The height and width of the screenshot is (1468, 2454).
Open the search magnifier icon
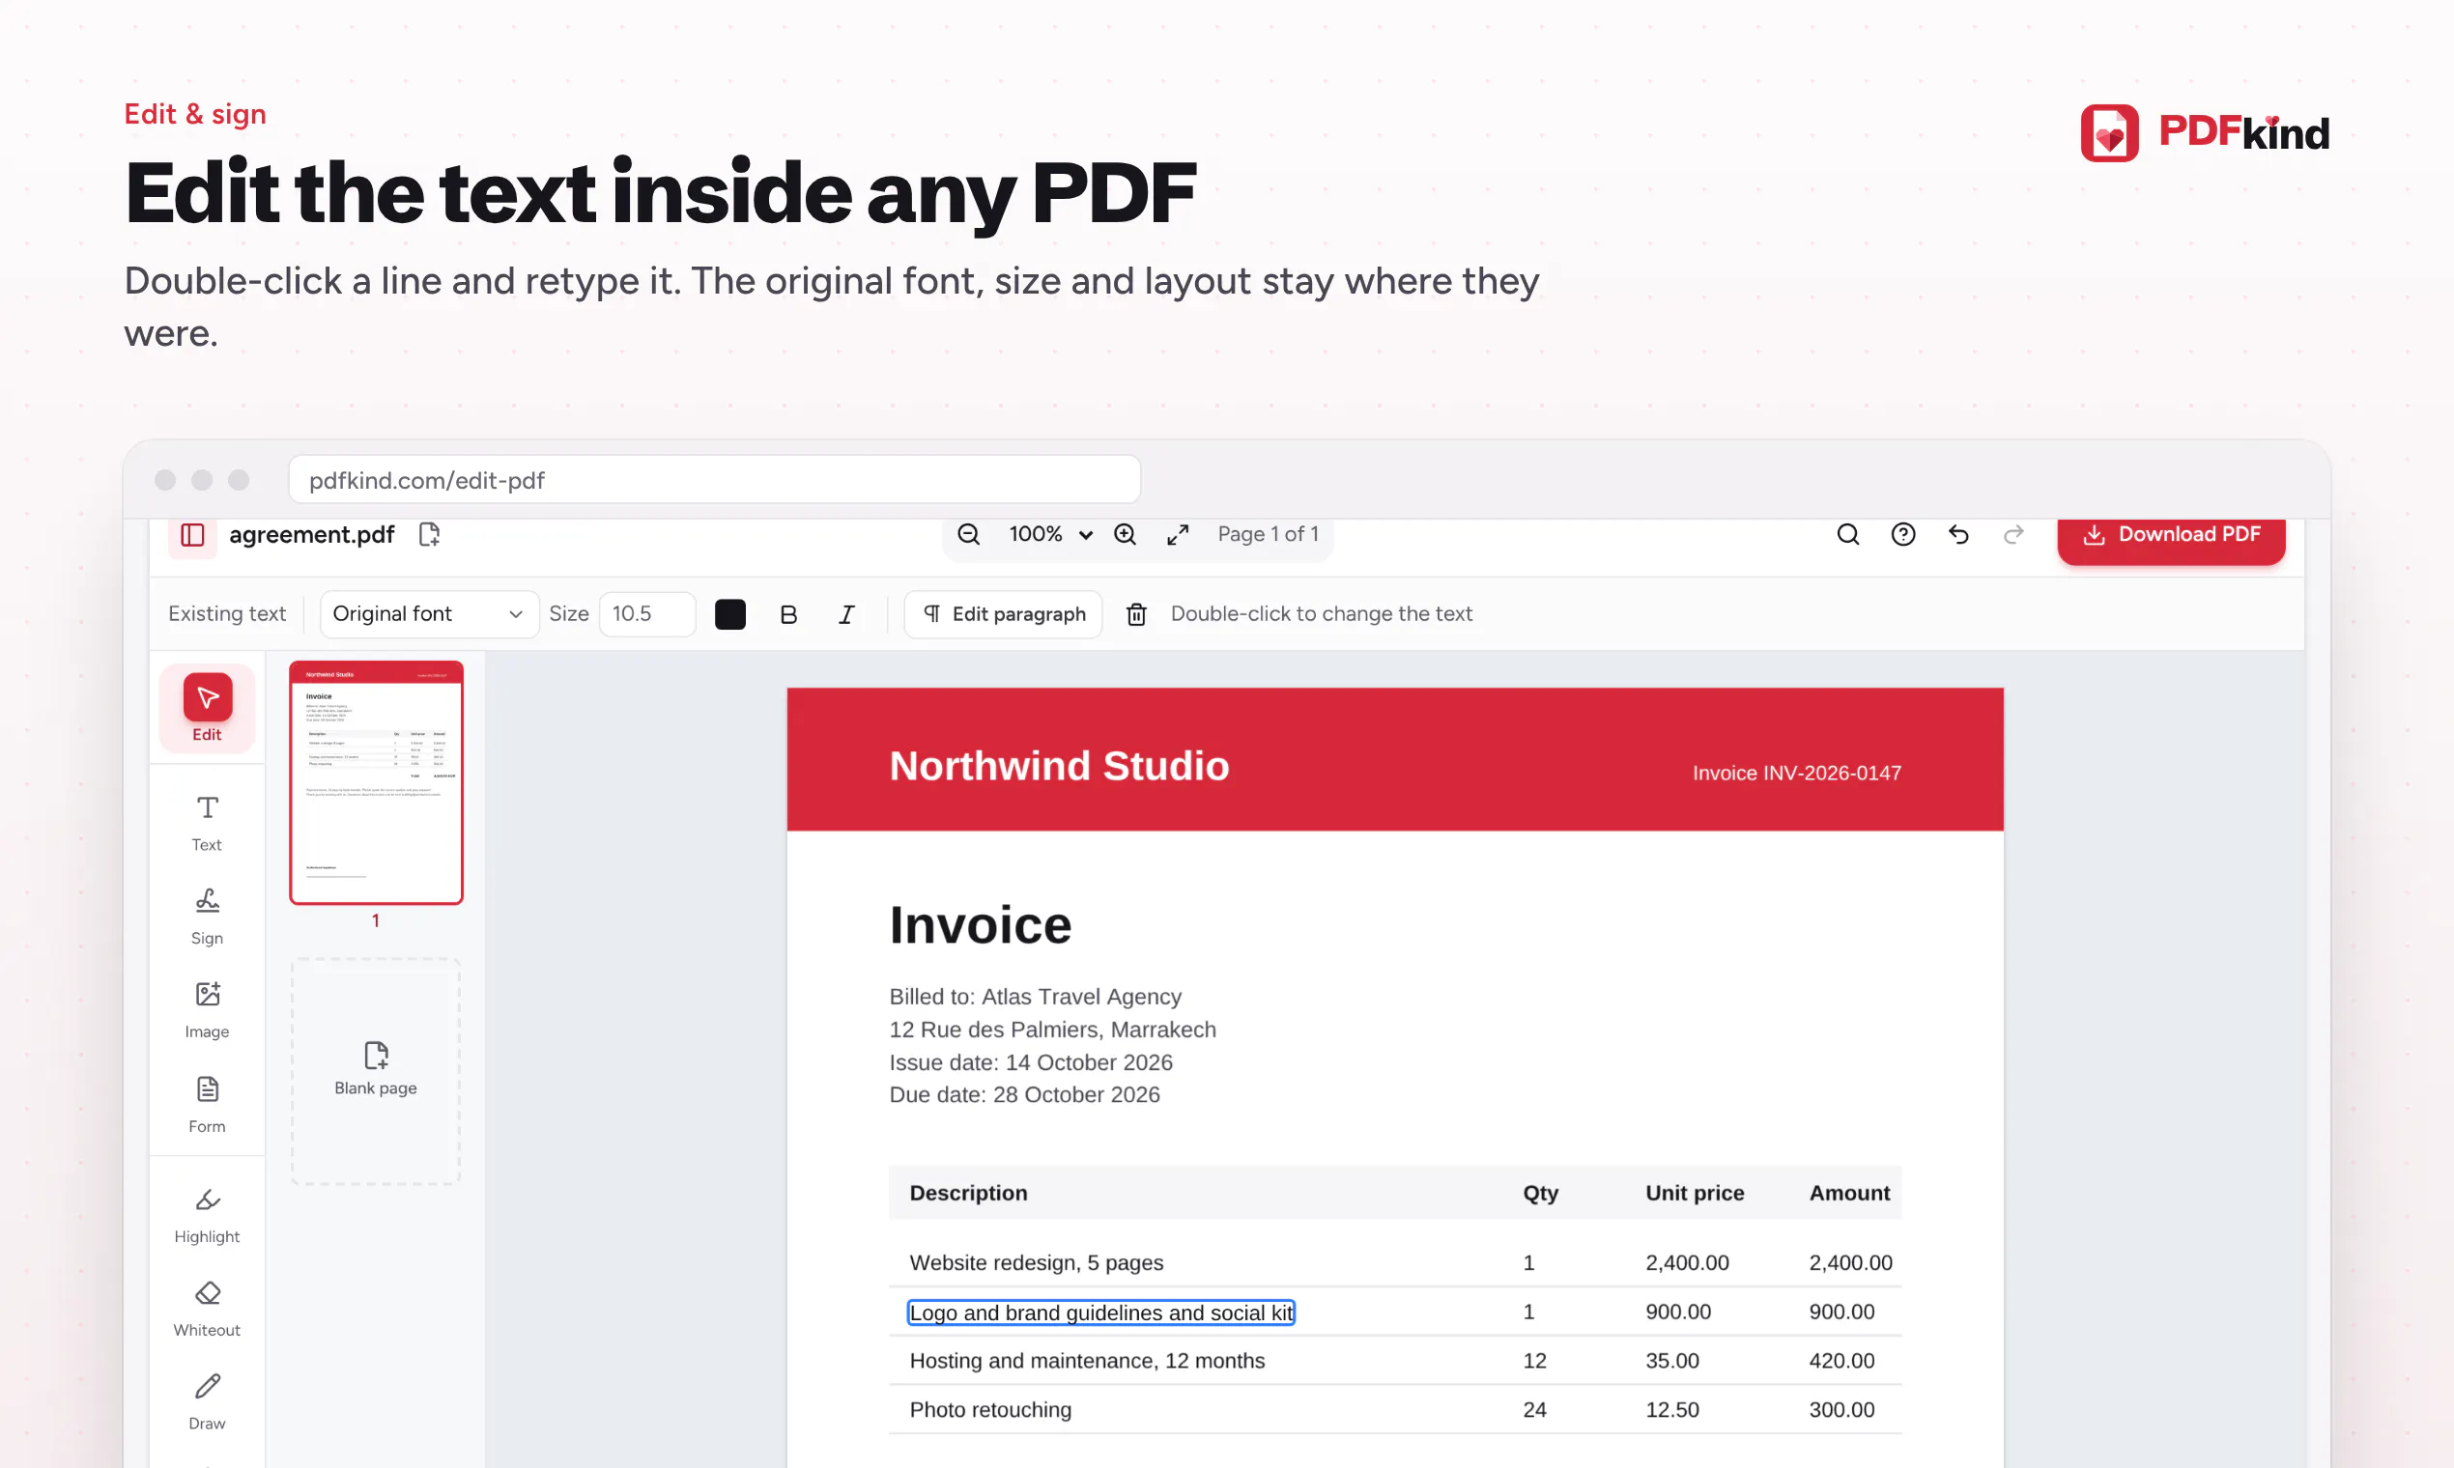point(1847,535)
